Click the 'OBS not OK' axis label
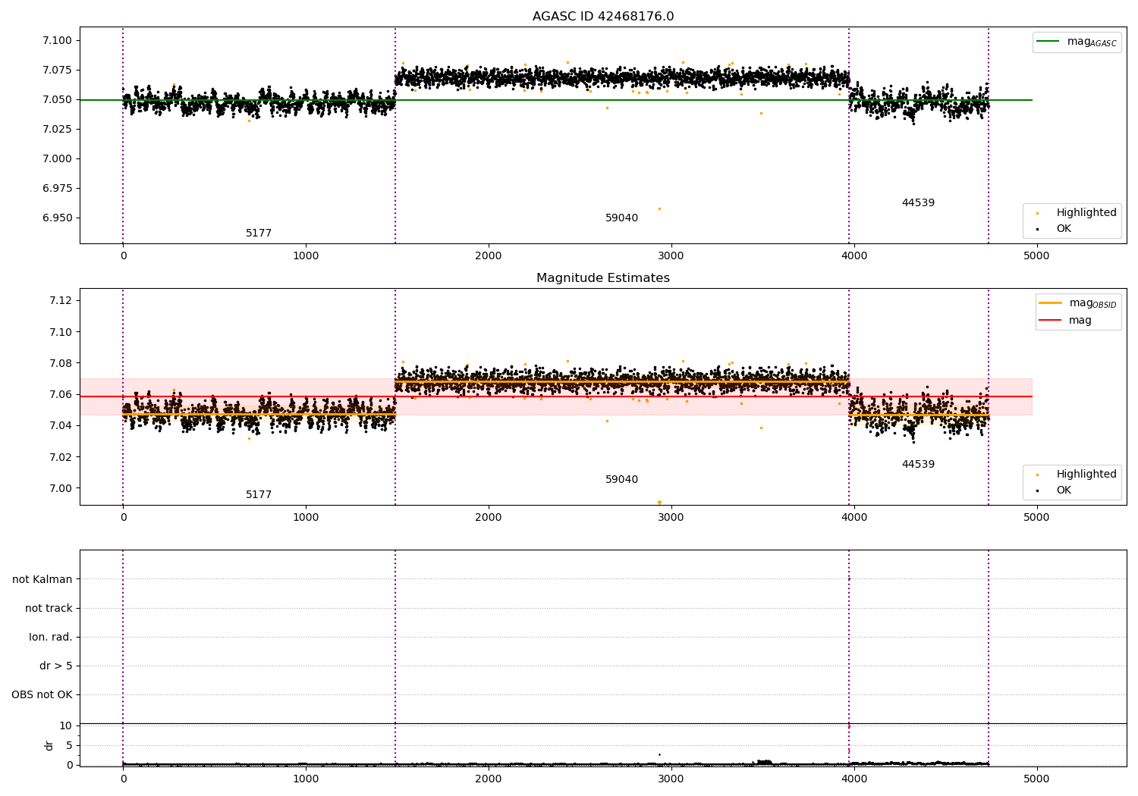 [x=42, y=695]
